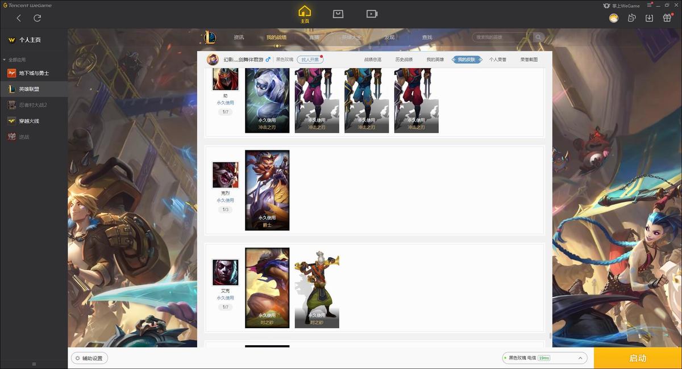Switch to the 个人荣誉 sub-tab
Screen dimensions: 682x369
(498, 60)
